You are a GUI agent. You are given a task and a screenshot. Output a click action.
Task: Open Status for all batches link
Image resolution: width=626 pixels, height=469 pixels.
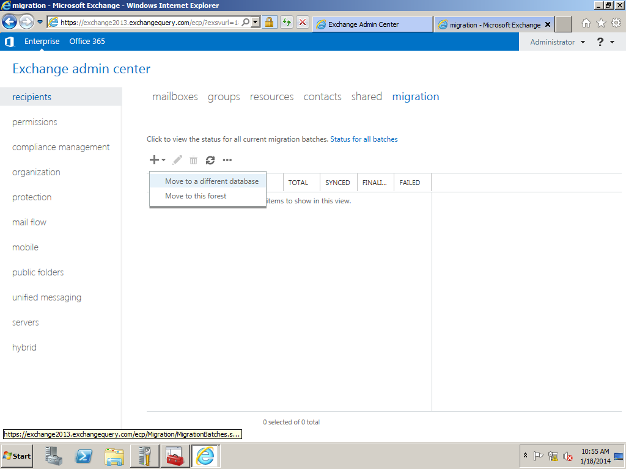coord(364,139)
